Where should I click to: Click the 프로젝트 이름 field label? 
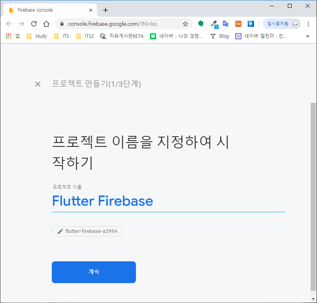coord(67,187)
